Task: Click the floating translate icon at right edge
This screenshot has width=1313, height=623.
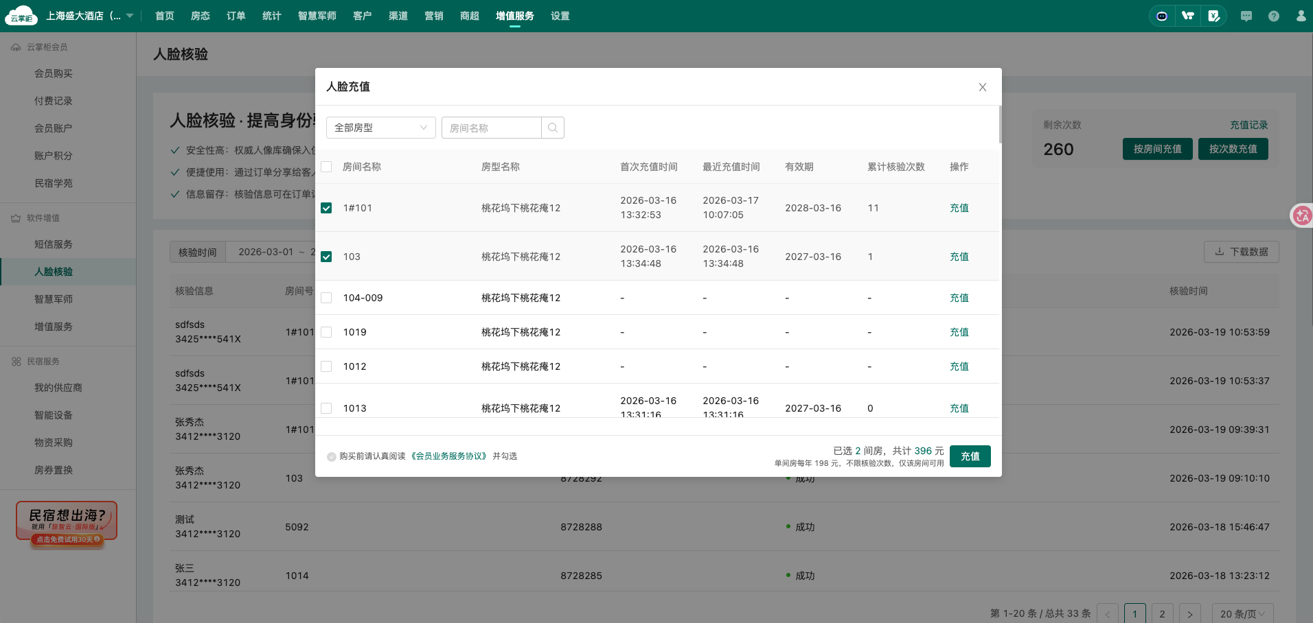Action: click(1301, 216)
